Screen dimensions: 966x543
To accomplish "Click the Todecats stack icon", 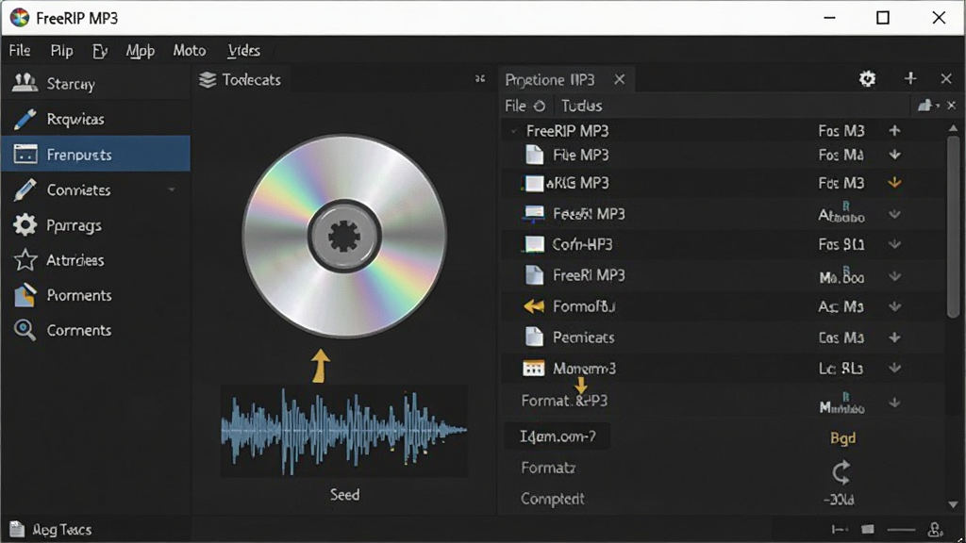I will coord(208,79).
